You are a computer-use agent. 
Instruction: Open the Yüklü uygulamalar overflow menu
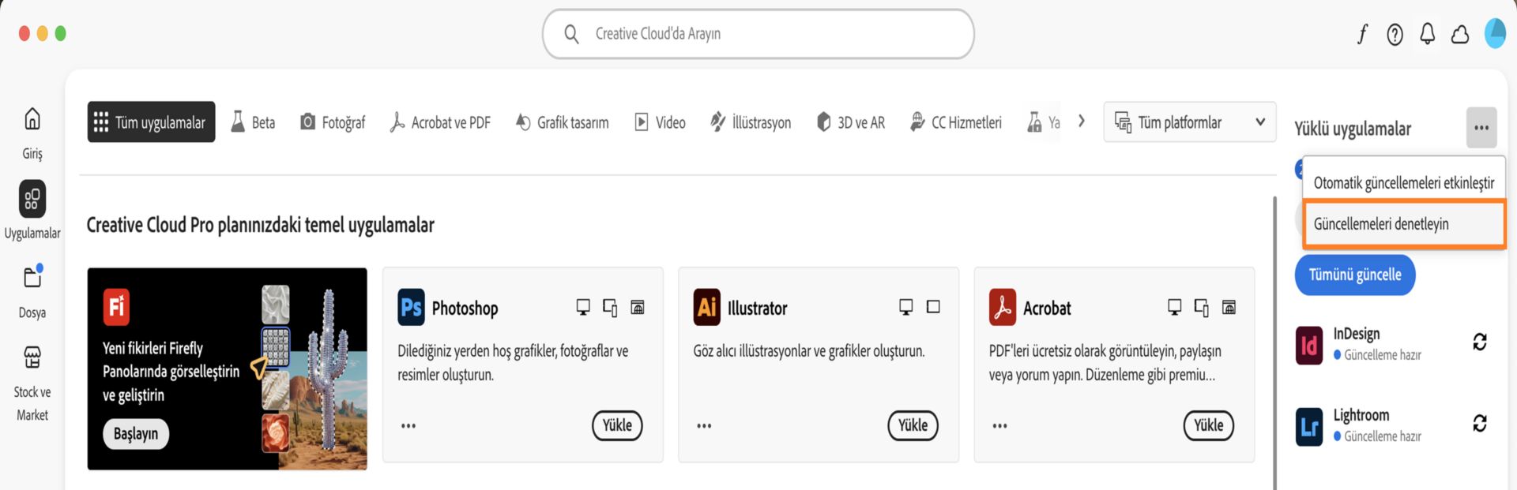point(1482,127)
